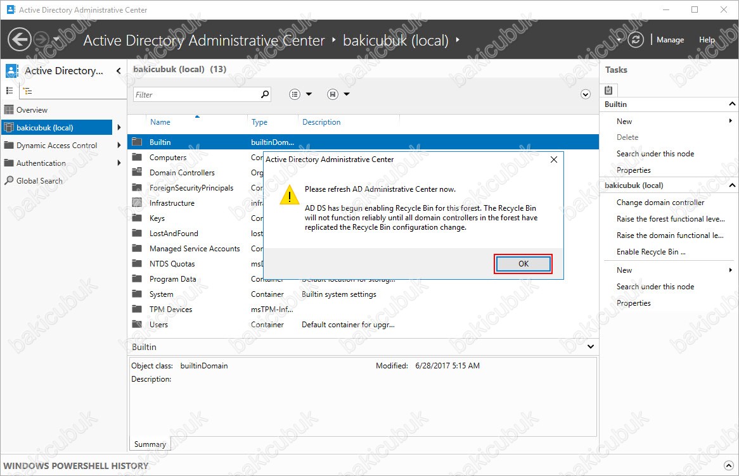This screenshot has width=739, height=476.
Task: Sort by Name column header
Action: pyautogui.click(x=160, y=122)
